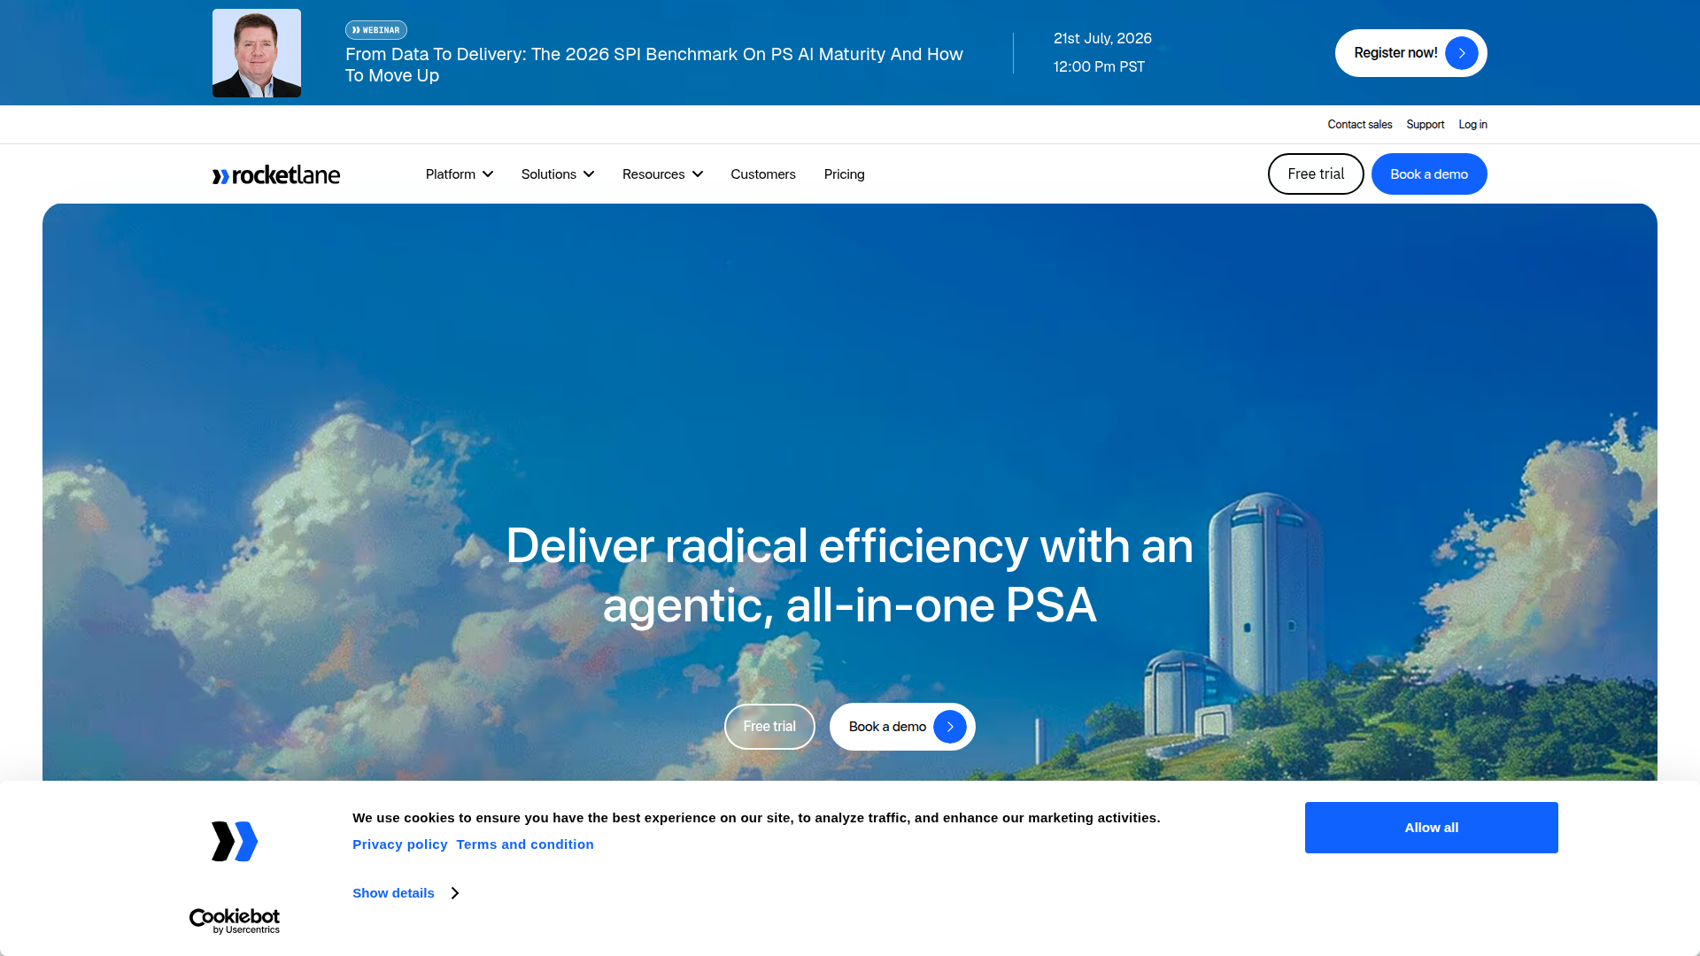Open the Cookiebot by Usercentrics logo

tap(235, 921)
